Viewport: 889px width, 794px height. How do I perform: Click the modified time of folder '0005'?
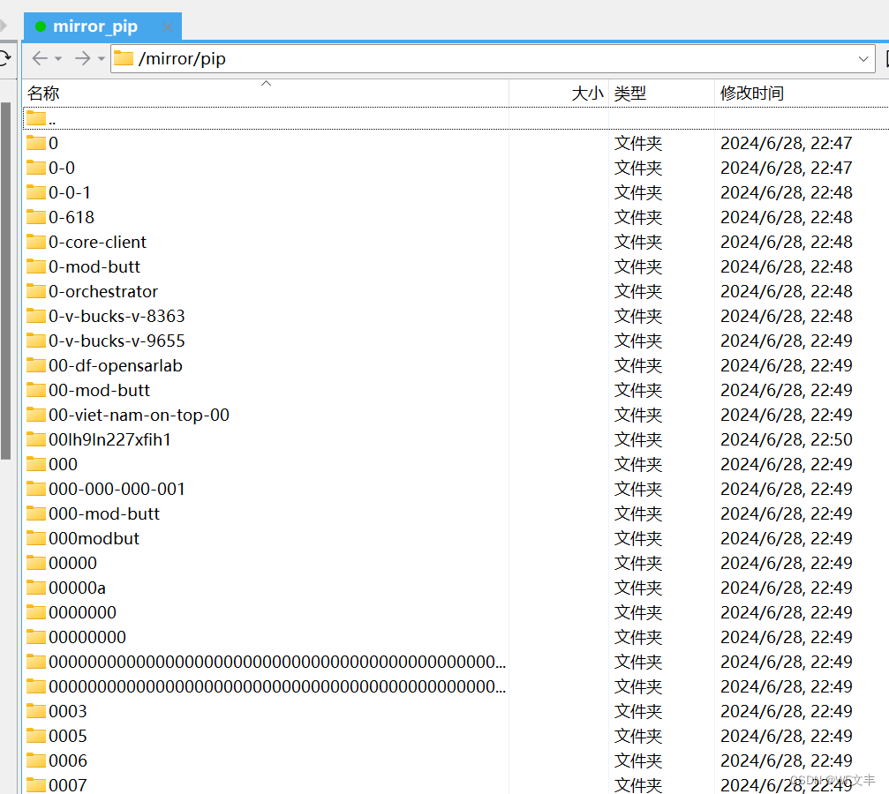click(x=787, y=736)
